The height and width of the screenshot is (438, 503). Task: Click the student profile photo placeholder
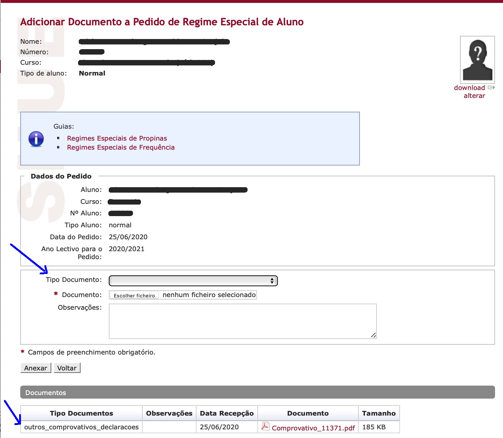[x=477, y=60]
